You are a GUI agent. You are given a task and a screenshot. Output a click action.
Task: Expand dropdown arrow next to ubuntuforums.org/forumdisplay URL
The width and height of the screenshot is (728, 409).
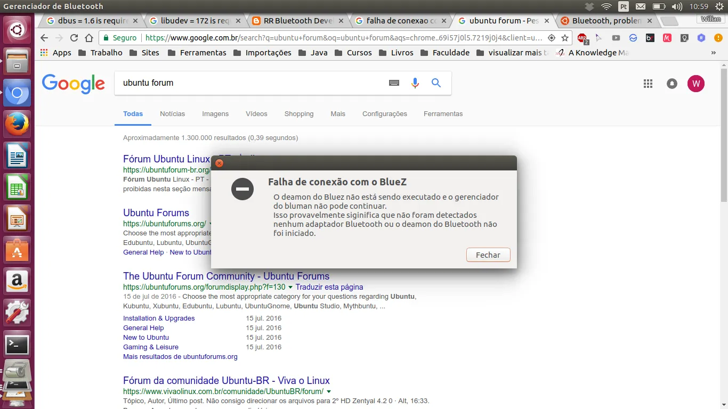tap(290, 287)
